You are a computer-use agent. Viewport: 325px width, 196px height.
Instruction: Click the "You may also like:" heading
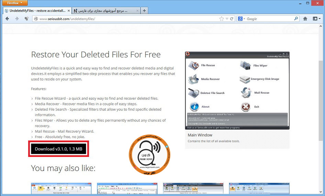(63, 168)
